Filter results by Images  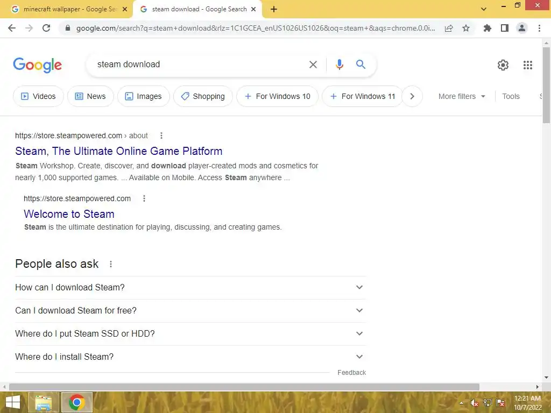click(x=143, y=96)
